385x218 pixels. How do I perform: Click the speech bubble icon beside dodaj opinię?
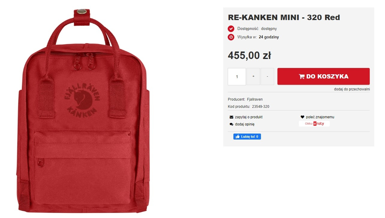point(231,124)
